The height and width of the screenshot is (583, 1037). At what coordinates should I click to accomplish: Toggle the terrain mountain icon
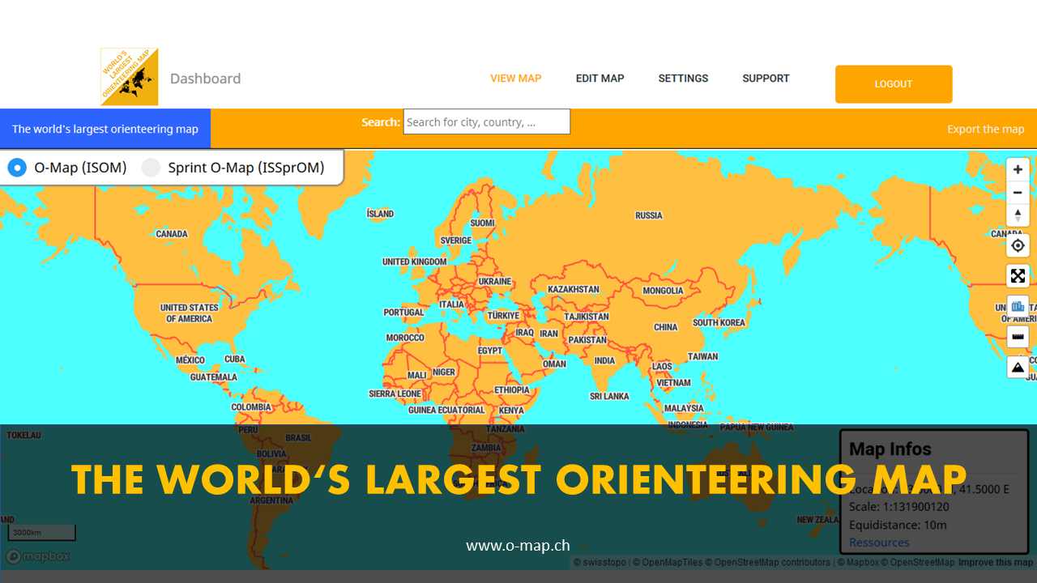1018,368
